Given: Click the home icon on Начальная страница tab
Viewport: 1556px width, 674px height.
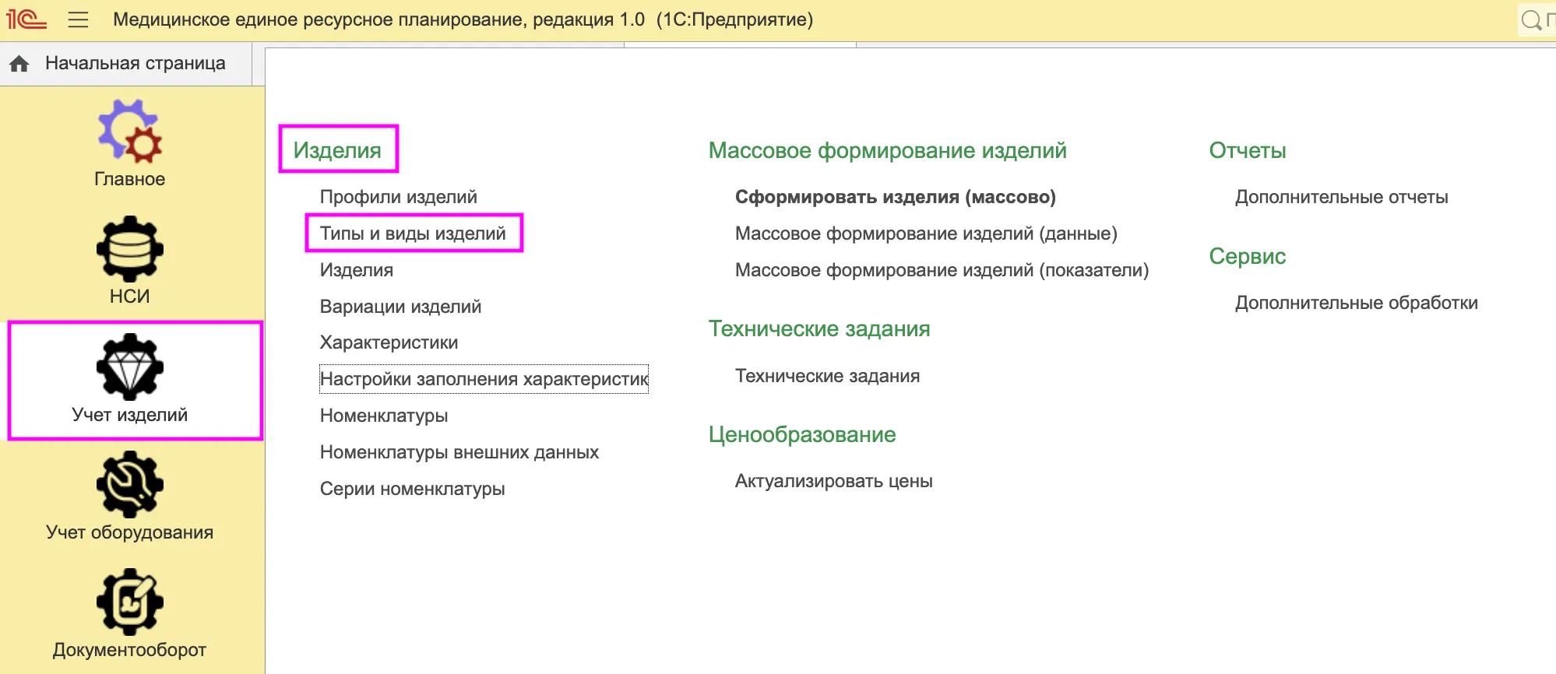Looking at the screenshot, I should click(x=19, y=64).
